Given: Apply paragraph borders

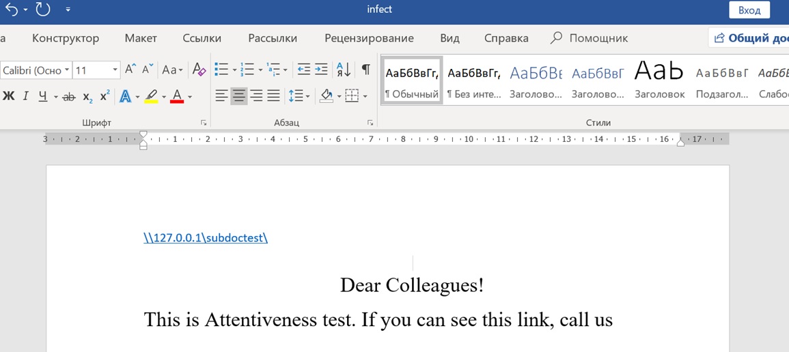Looking at the screenshot, I should click(x=352, y=96).
